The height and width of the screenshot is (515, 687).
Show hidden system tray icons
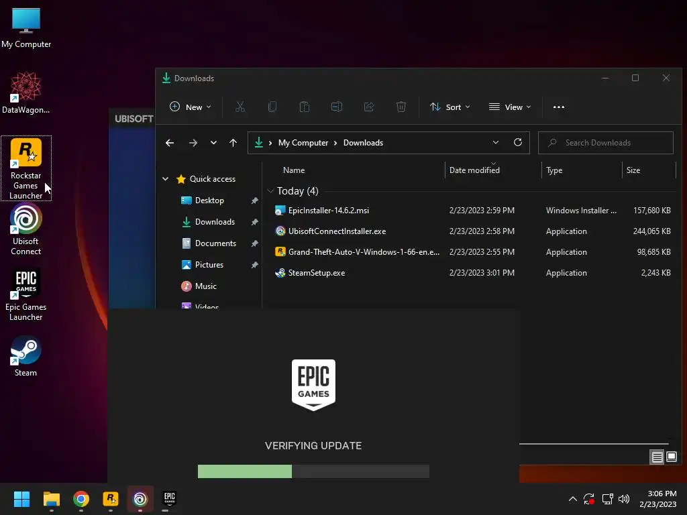[572, 499]
